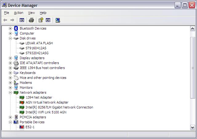
Task: Click the vertical scrollbar thumb
Action: [192, 68]
